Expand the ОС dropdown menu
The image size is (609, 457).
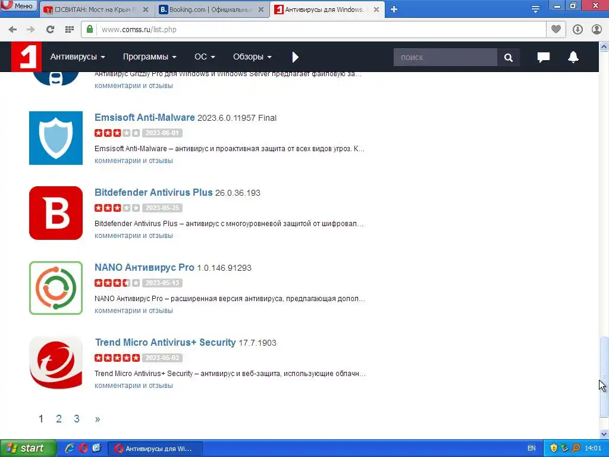[x=205, y=57]
